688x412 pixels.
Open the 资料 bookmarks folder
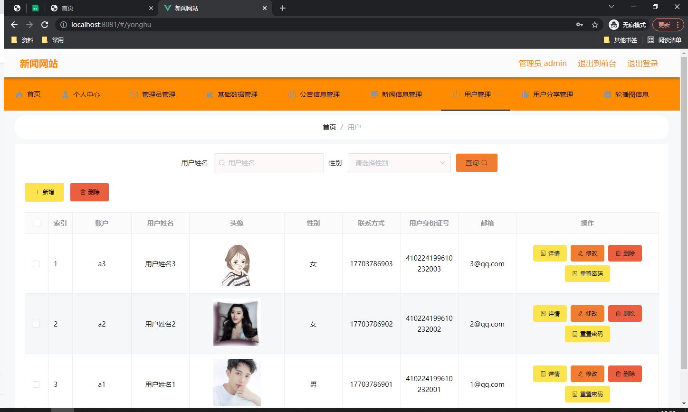22,40
